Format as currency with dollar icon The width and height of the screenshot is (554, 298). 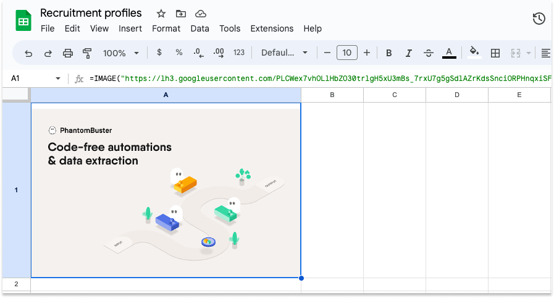pos(159,53)
